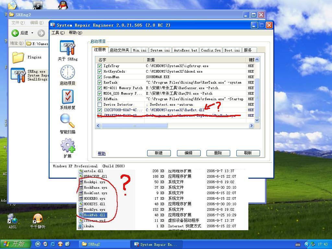Open the 工具(C) menu

pyautogui.click(x=58, y=33)
